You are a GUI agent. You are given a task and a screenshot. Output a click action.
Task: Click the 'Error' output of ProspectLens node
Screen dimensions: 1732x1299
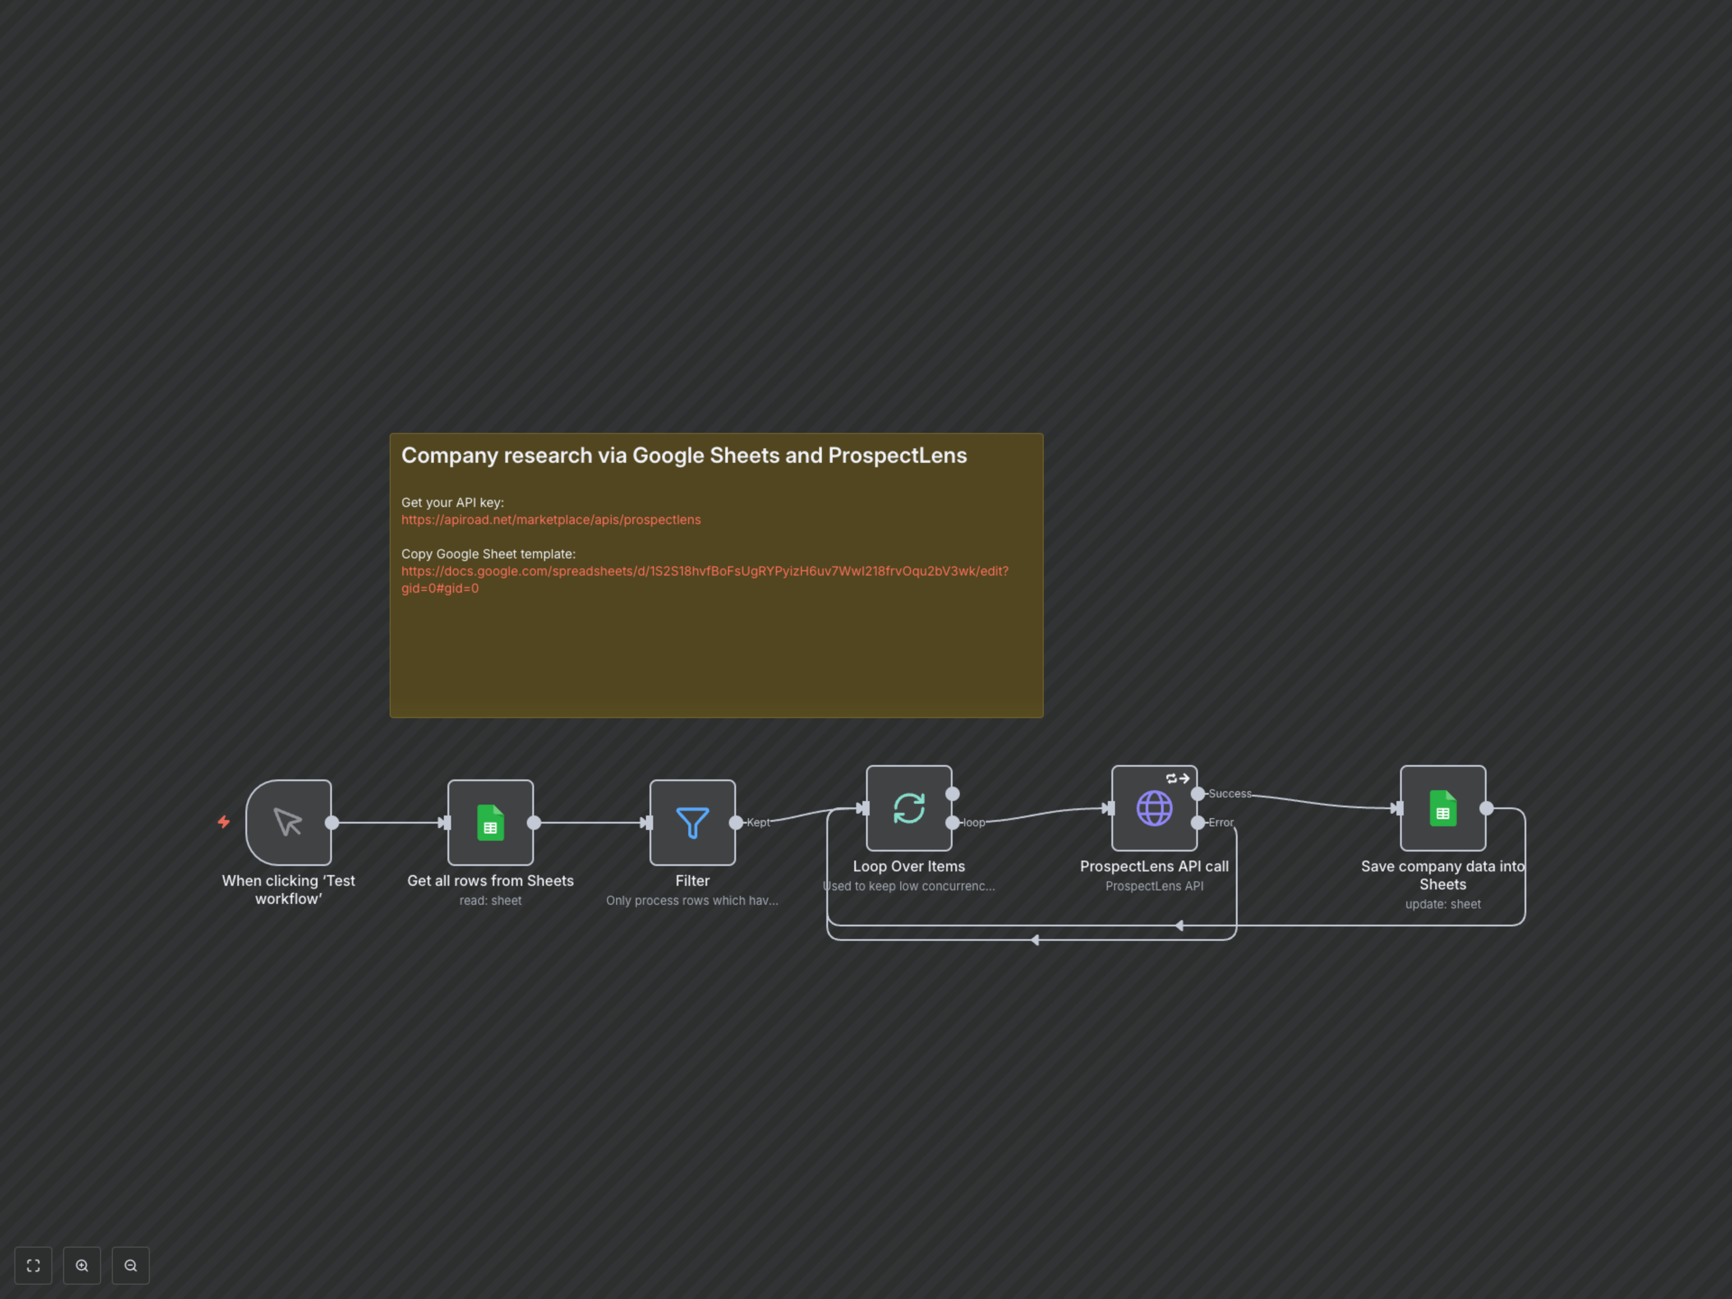click(x=1197, y=823)
